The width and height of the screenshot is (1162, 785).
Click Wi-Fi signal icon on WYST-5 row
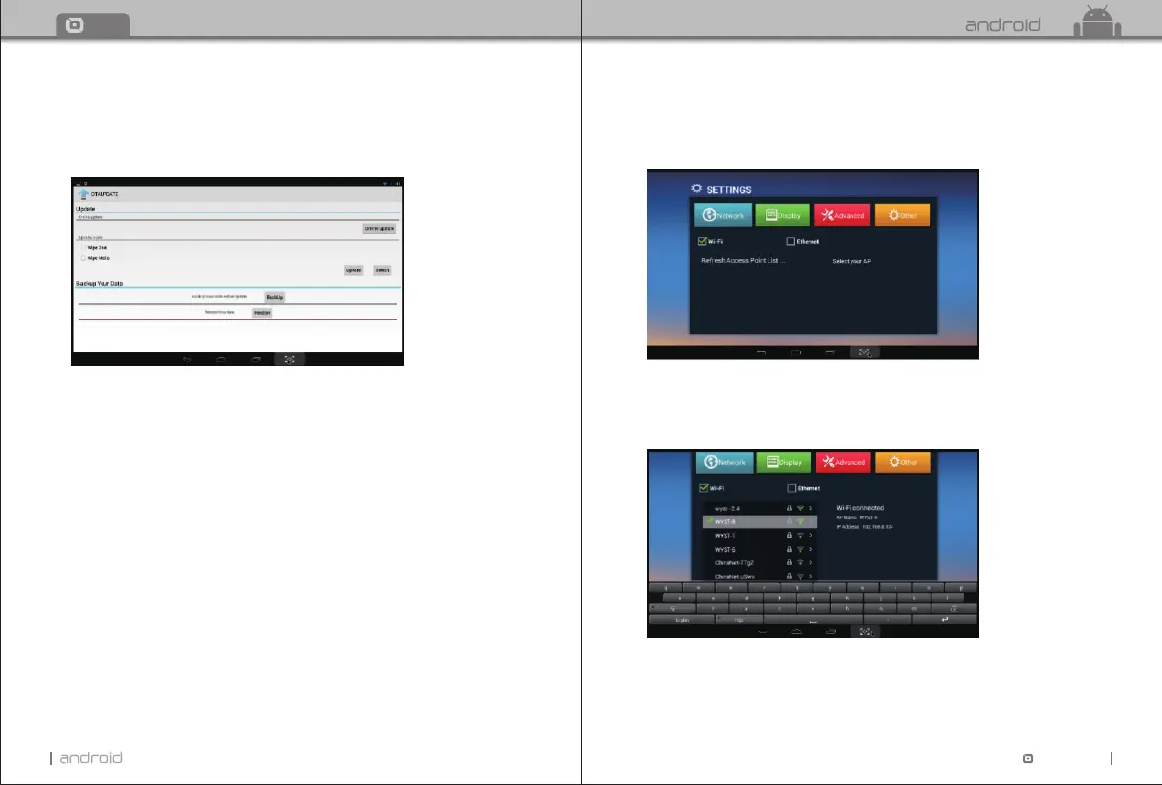(800, 550)
